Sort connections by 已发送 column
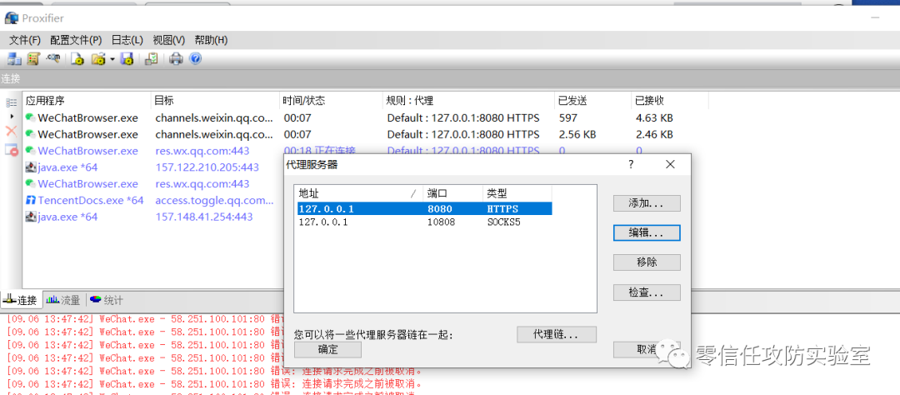900x395 pixels. tap(593, 101)
